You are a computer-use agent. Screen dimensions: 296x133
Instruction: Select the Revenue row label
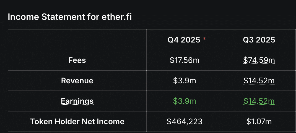coord(77,81)
